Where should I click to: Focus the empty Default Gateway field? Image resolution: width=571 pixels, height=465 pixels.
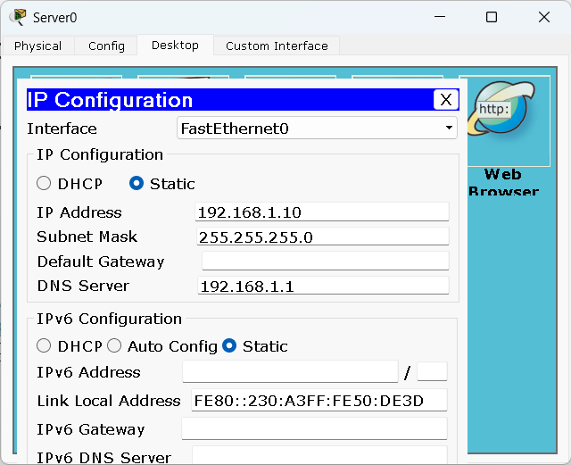click(x=325, y=261)
